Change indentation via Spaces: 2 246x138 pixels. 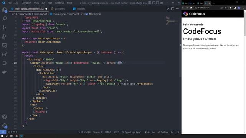[98, 132]
